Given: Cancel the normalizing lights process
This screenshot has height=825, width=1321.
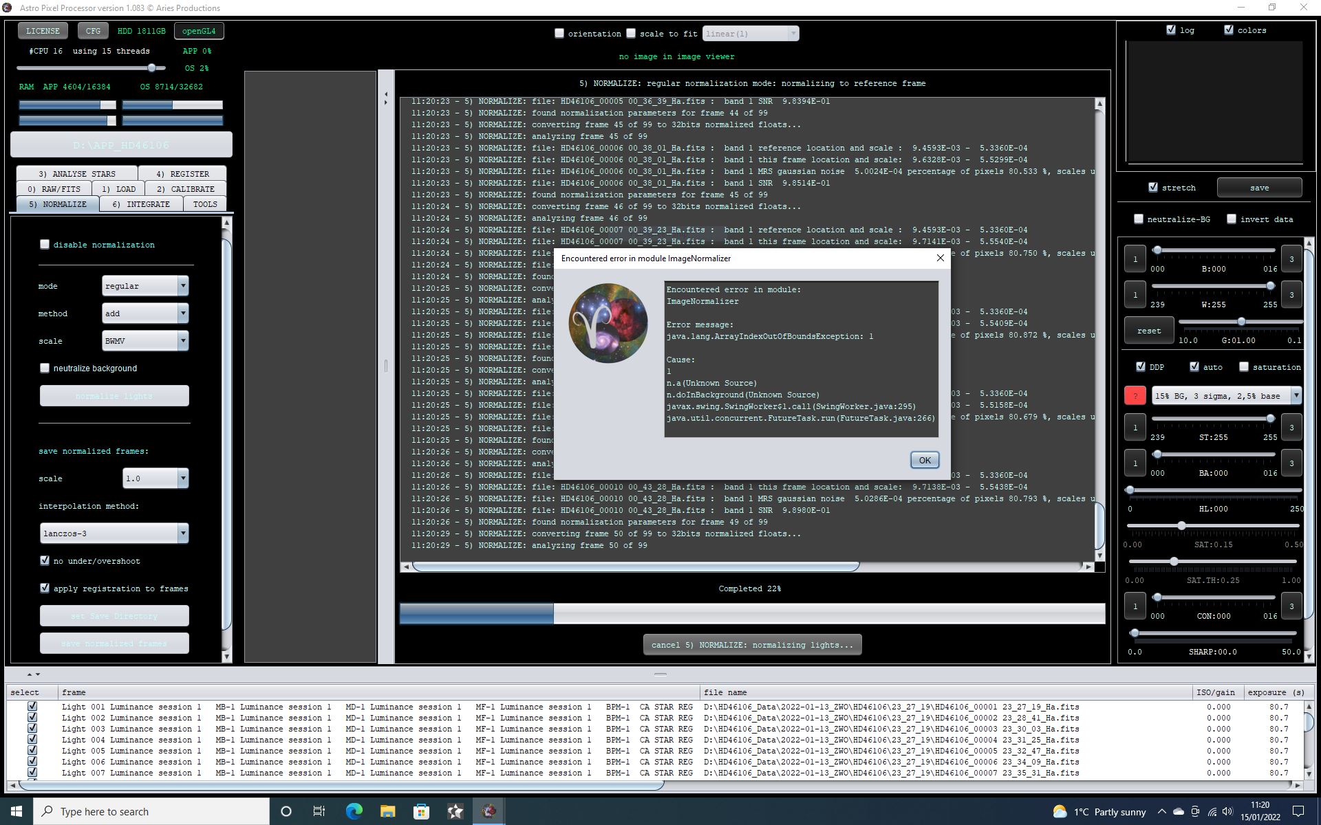Looking at the screenshot, I should click(x=752, y=645).
